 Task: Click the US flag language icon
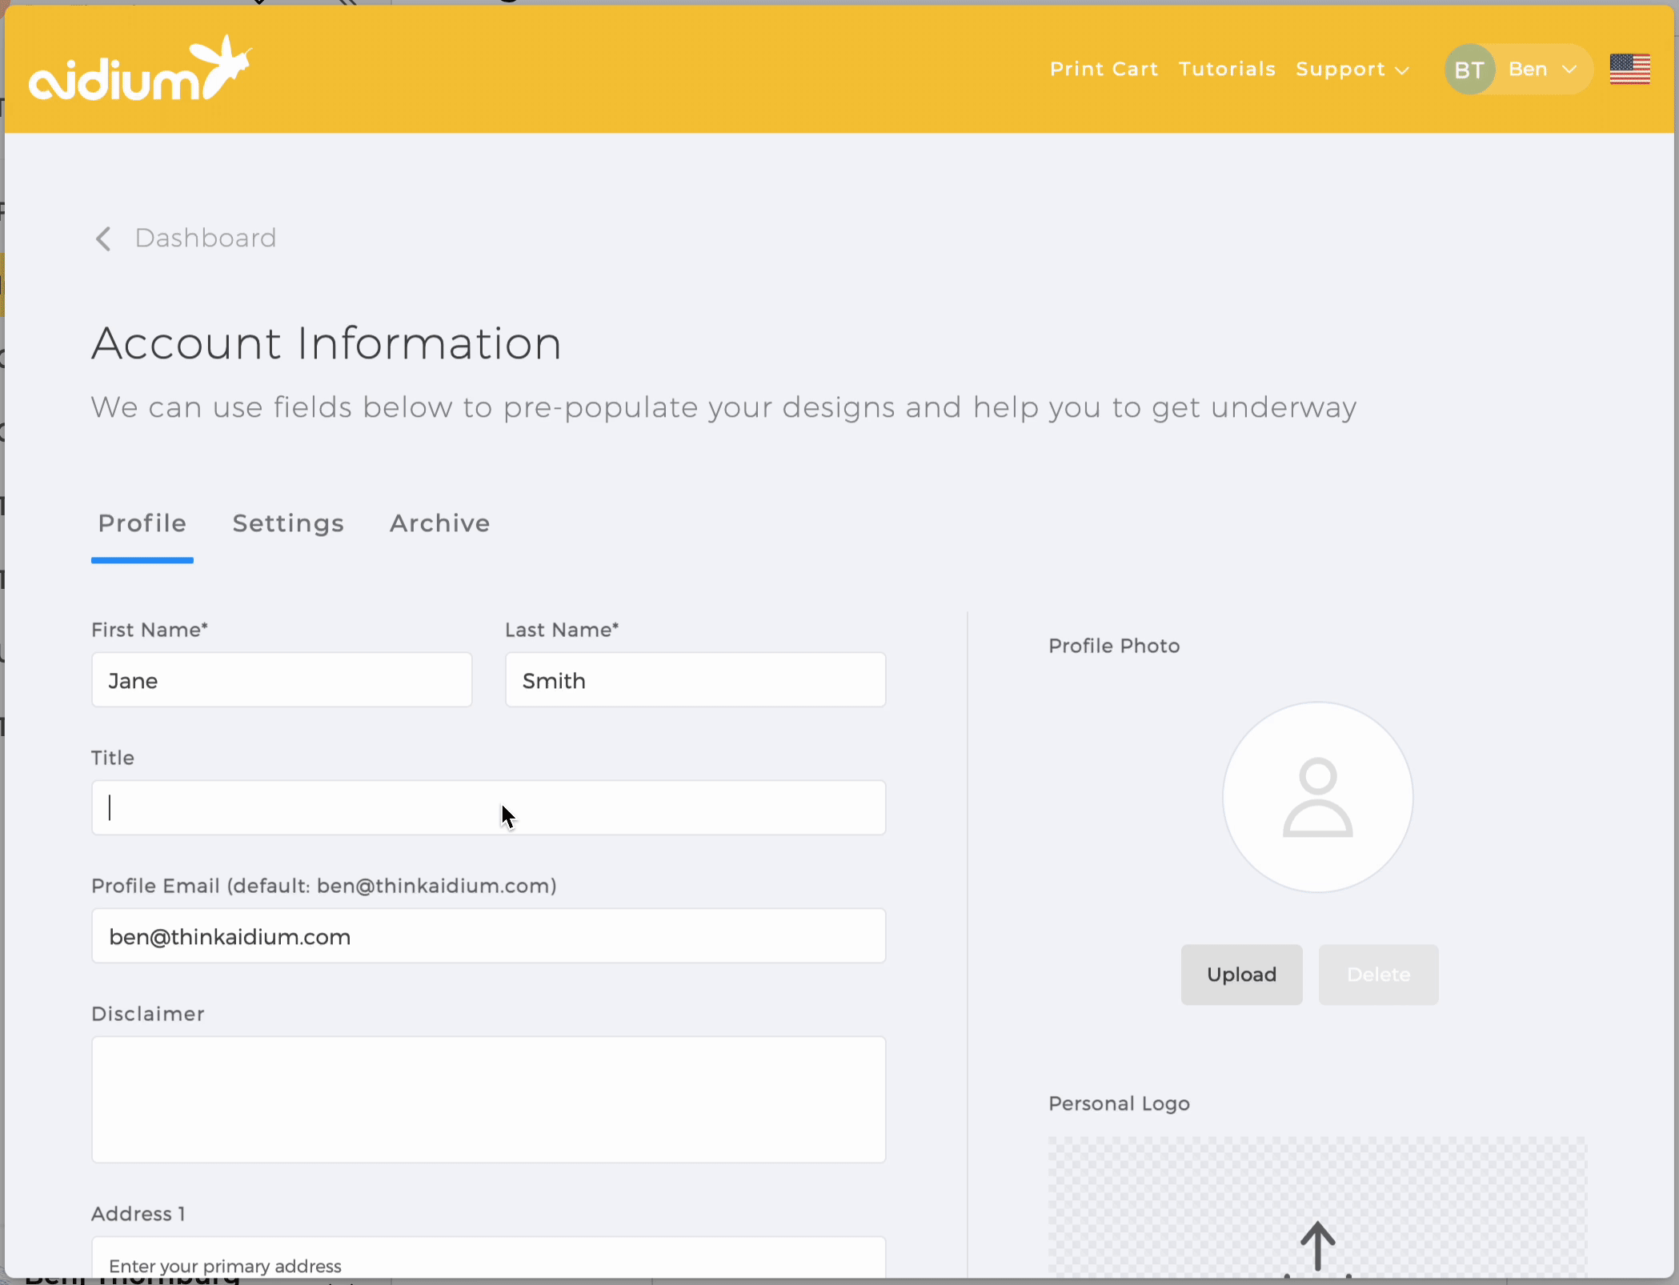pos(1629,69)
